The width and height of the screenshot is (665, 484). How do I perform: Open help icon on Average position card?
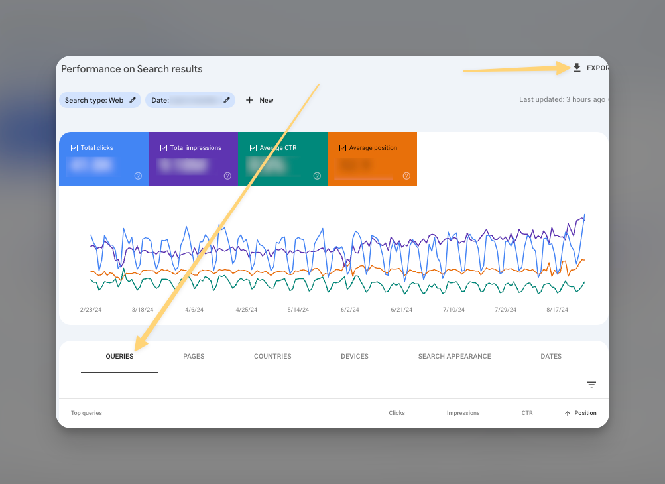(x=406, y=176)
